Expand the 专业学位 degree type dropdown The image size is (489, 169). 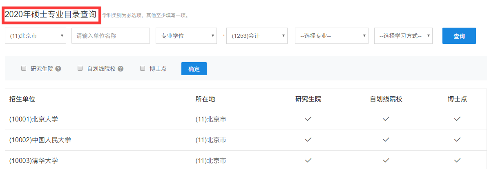click(186, 36)
